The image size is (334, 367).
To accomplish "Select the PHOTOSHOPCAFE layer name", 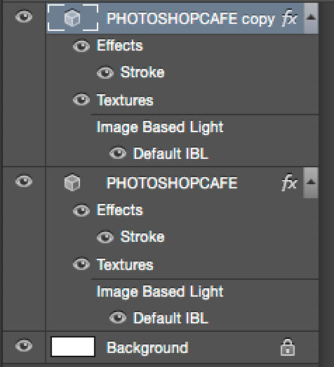I will (x=172, y=183).
